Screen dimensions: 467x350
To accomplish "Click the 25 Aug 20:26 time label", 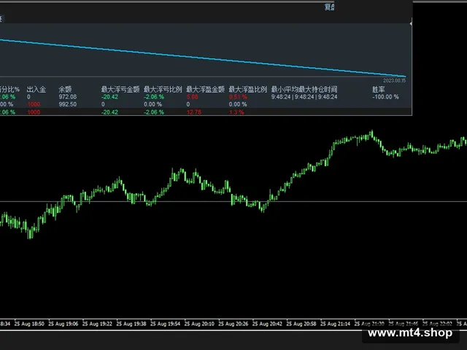I will pos(233,324).
